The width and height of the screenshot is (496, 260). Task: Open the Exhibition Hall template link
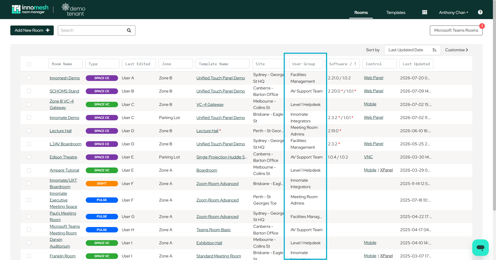[209, 243]
